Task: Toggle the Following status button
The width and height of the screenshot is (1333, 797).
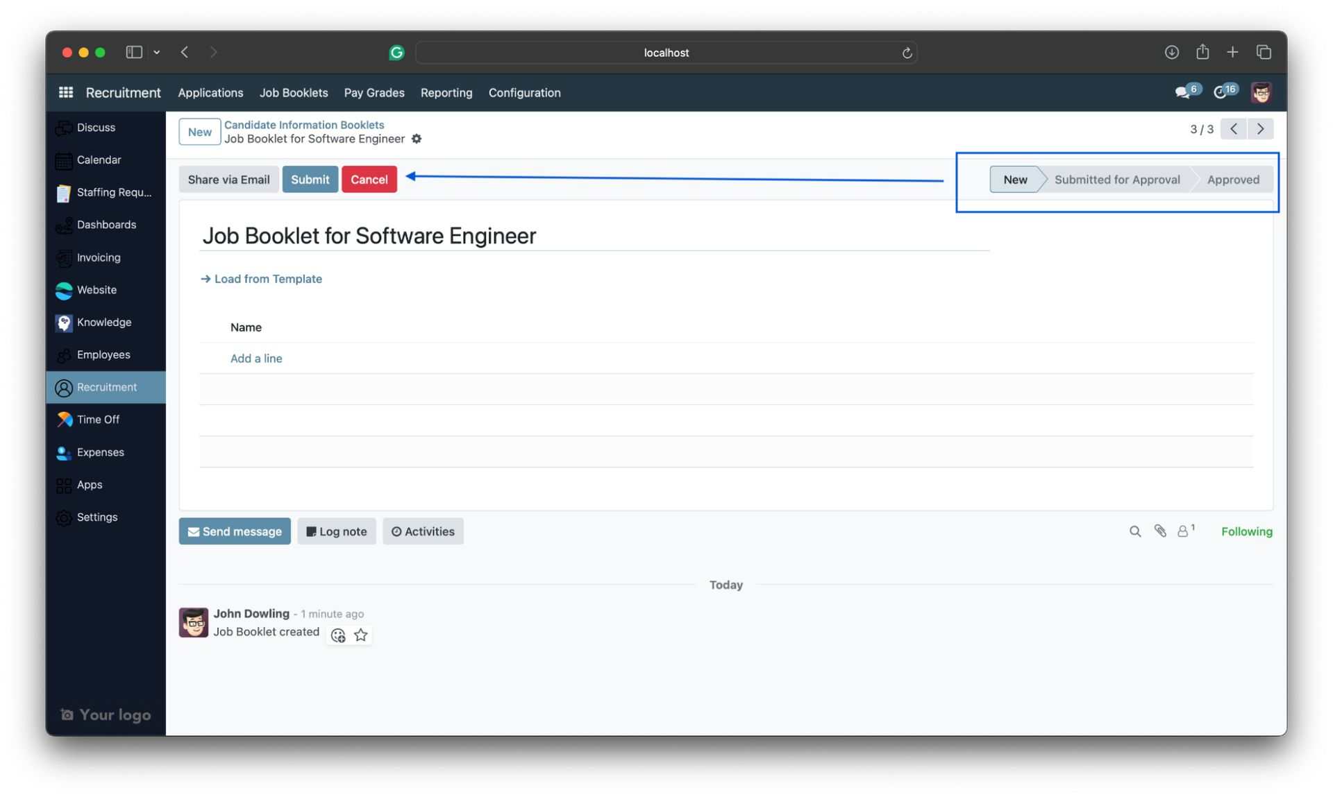Action: (1247, 531)
